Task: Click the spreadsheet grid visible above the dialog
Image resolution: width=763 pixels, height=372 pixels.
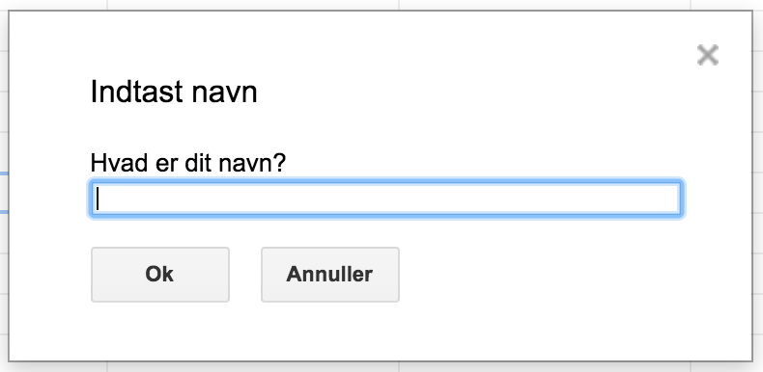Action: tap(381, 5)
